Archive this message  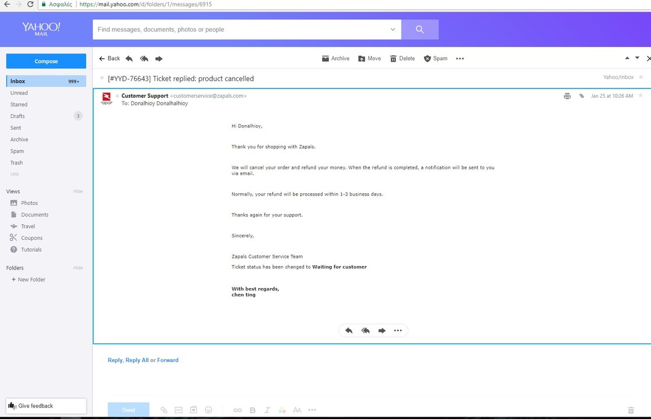coord(336,58)
